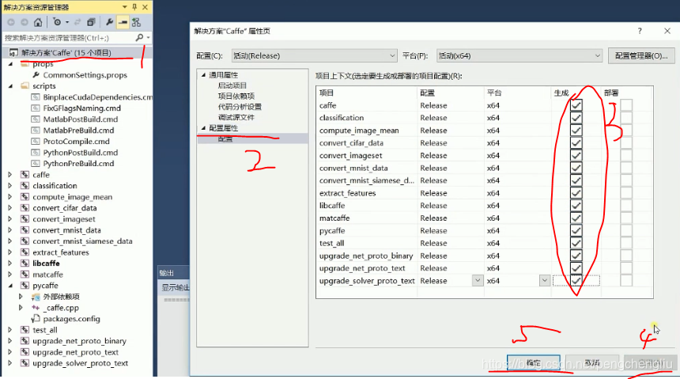Viewport: 680px width, 379px height.
Task: Toggle build checkbox for test_all row
Action: (576, 243)
